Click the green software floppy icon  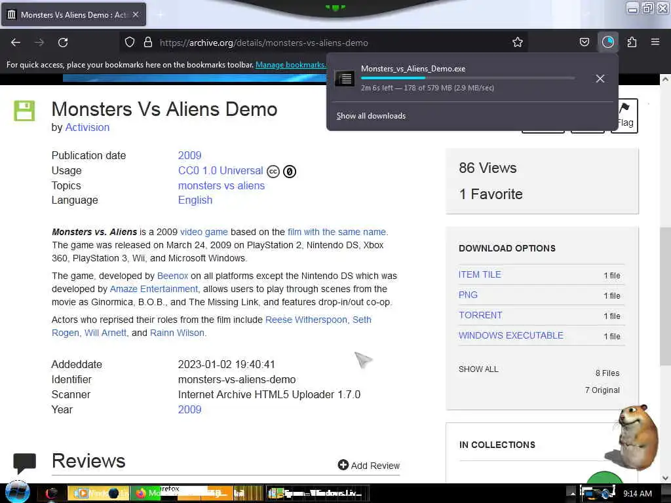tap(24, 111)
